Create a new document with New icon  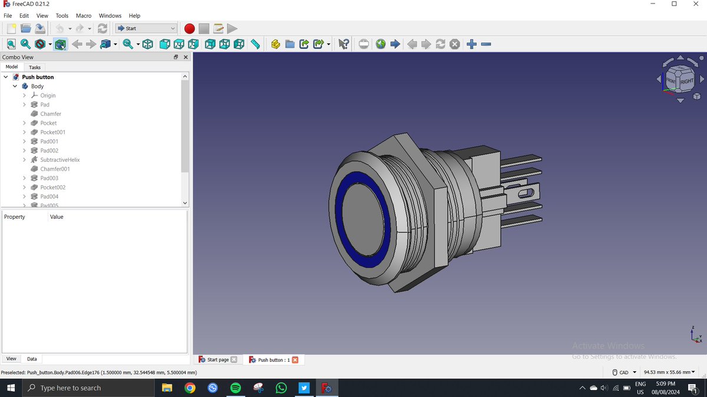click(11, 28)
